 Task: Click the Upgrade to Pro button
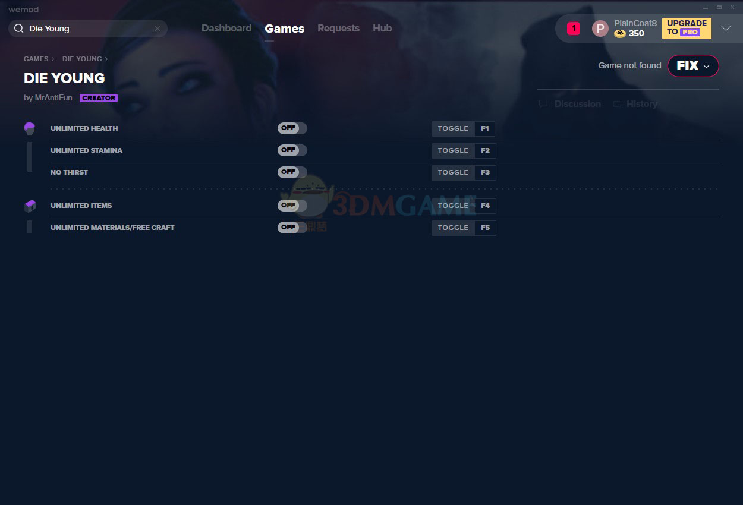(687, 28)
